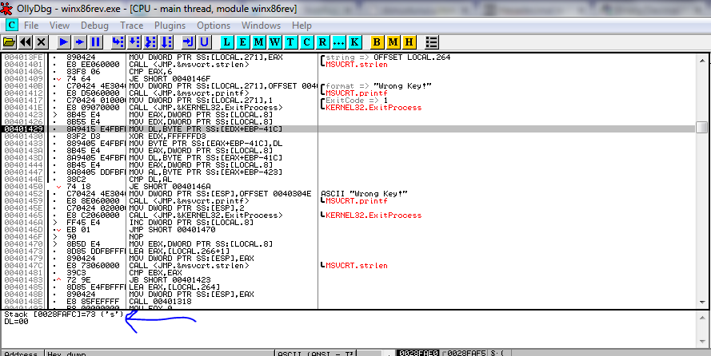Click Execute till return icon
The width and height of the screenshot is (711, 356).
[x=189, y=42]
